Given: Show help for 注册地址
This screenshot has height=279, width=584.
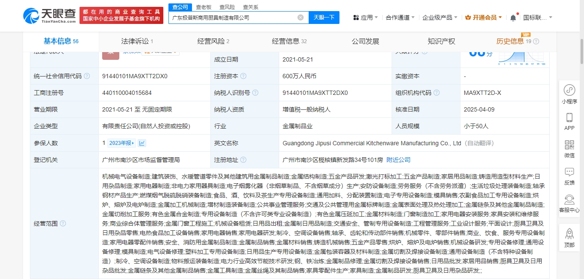Looking at the screenshot, I should tap(243, 160).
